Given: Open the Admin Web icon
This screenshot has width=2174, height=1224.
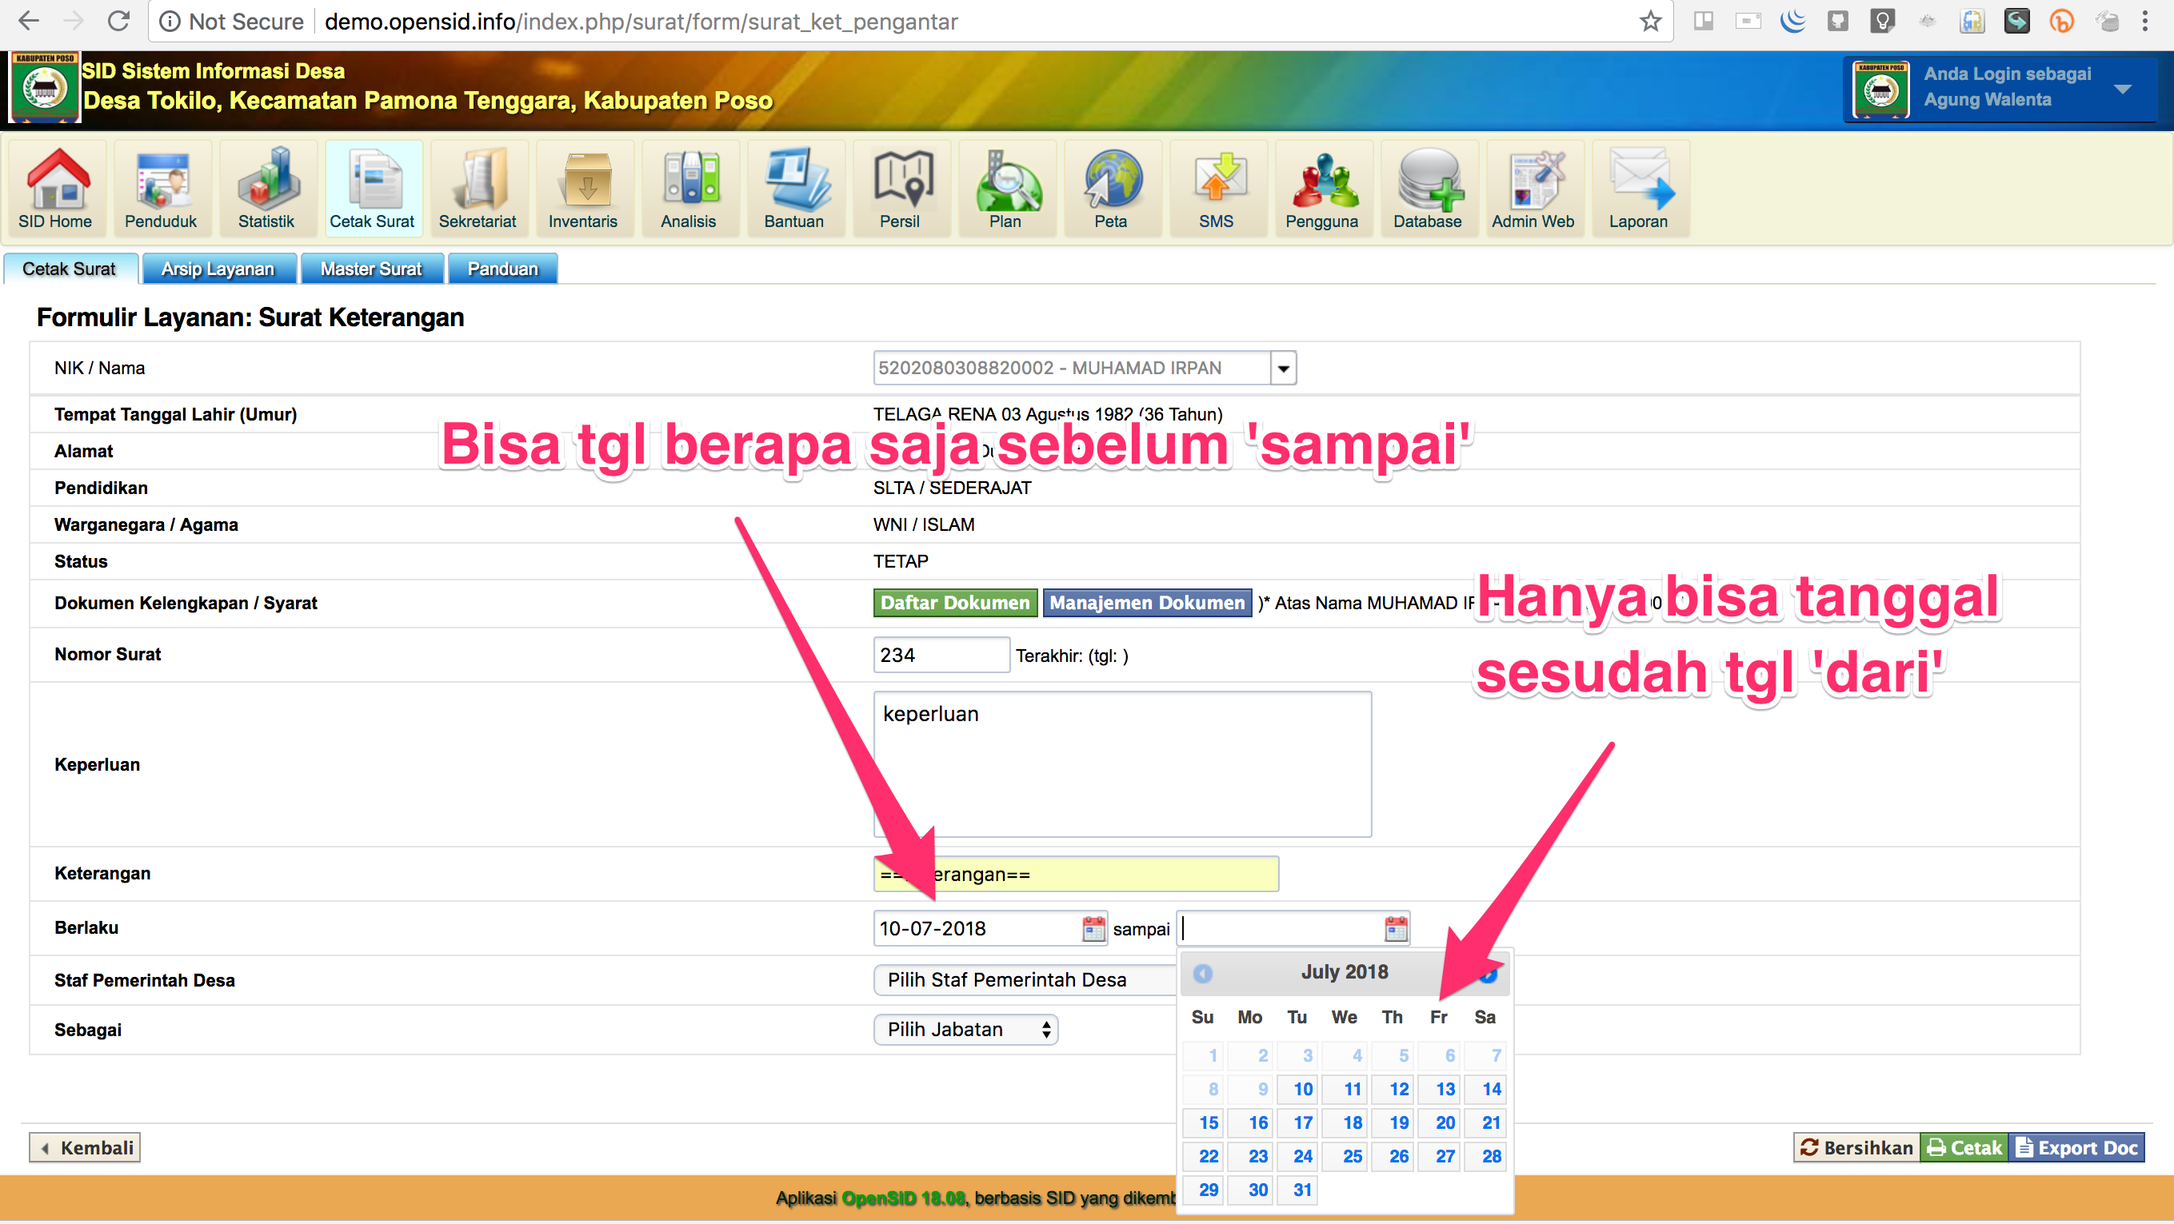Looking at the screenshot, I should click(1534, 187).
